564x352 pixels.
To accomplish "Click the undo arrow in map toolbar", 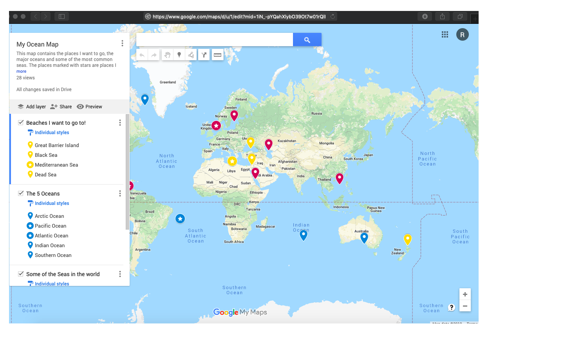I will tap(142, 55).
